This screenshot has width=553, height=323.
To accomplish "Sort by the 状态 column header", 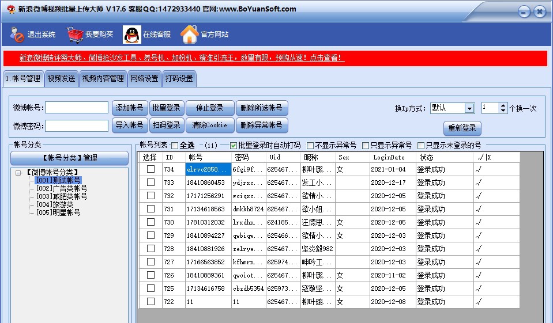I will click(445, 157).
